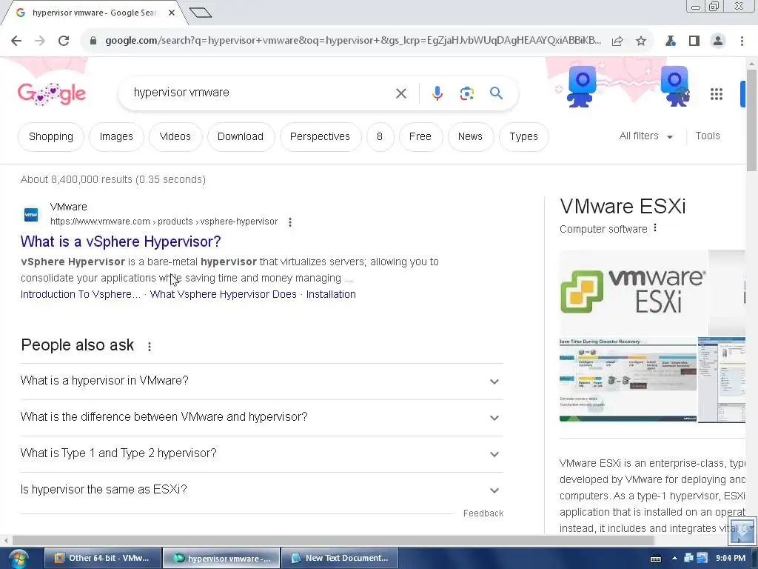This screenshot has height=569, width=758.
Task: Expand the VMware and hypervisor difference question
Action: pyautogui.click(x=261, y=418)
